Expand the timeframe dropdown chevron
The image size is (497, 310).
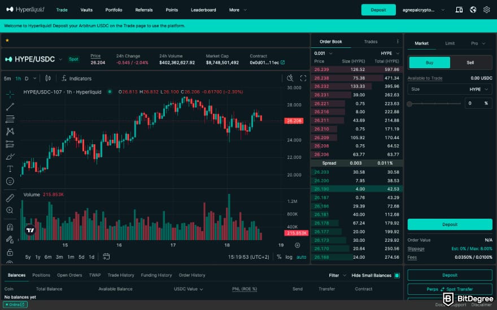click(x=35, y=78)
